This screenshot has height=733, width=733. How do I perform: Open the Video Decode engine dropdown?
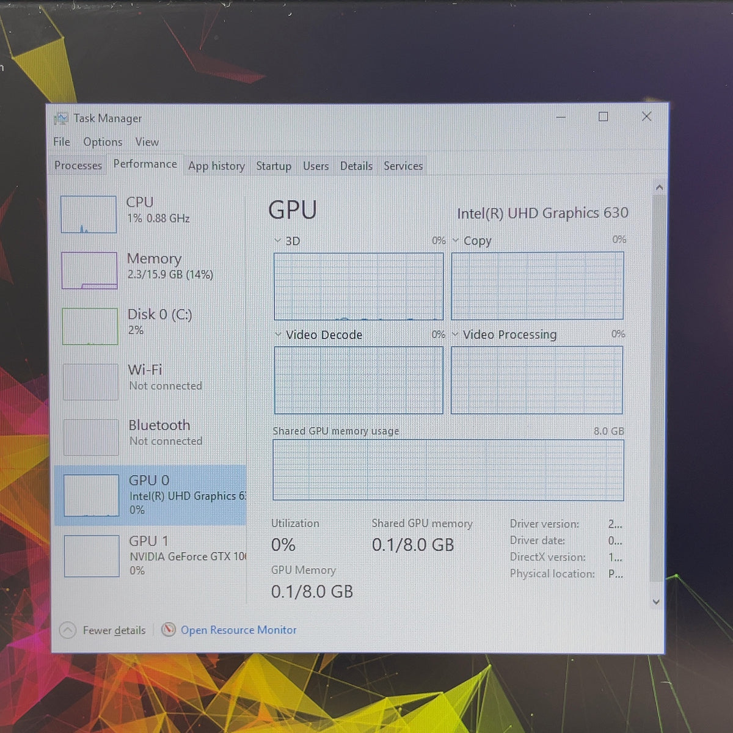tap(278, 335)
